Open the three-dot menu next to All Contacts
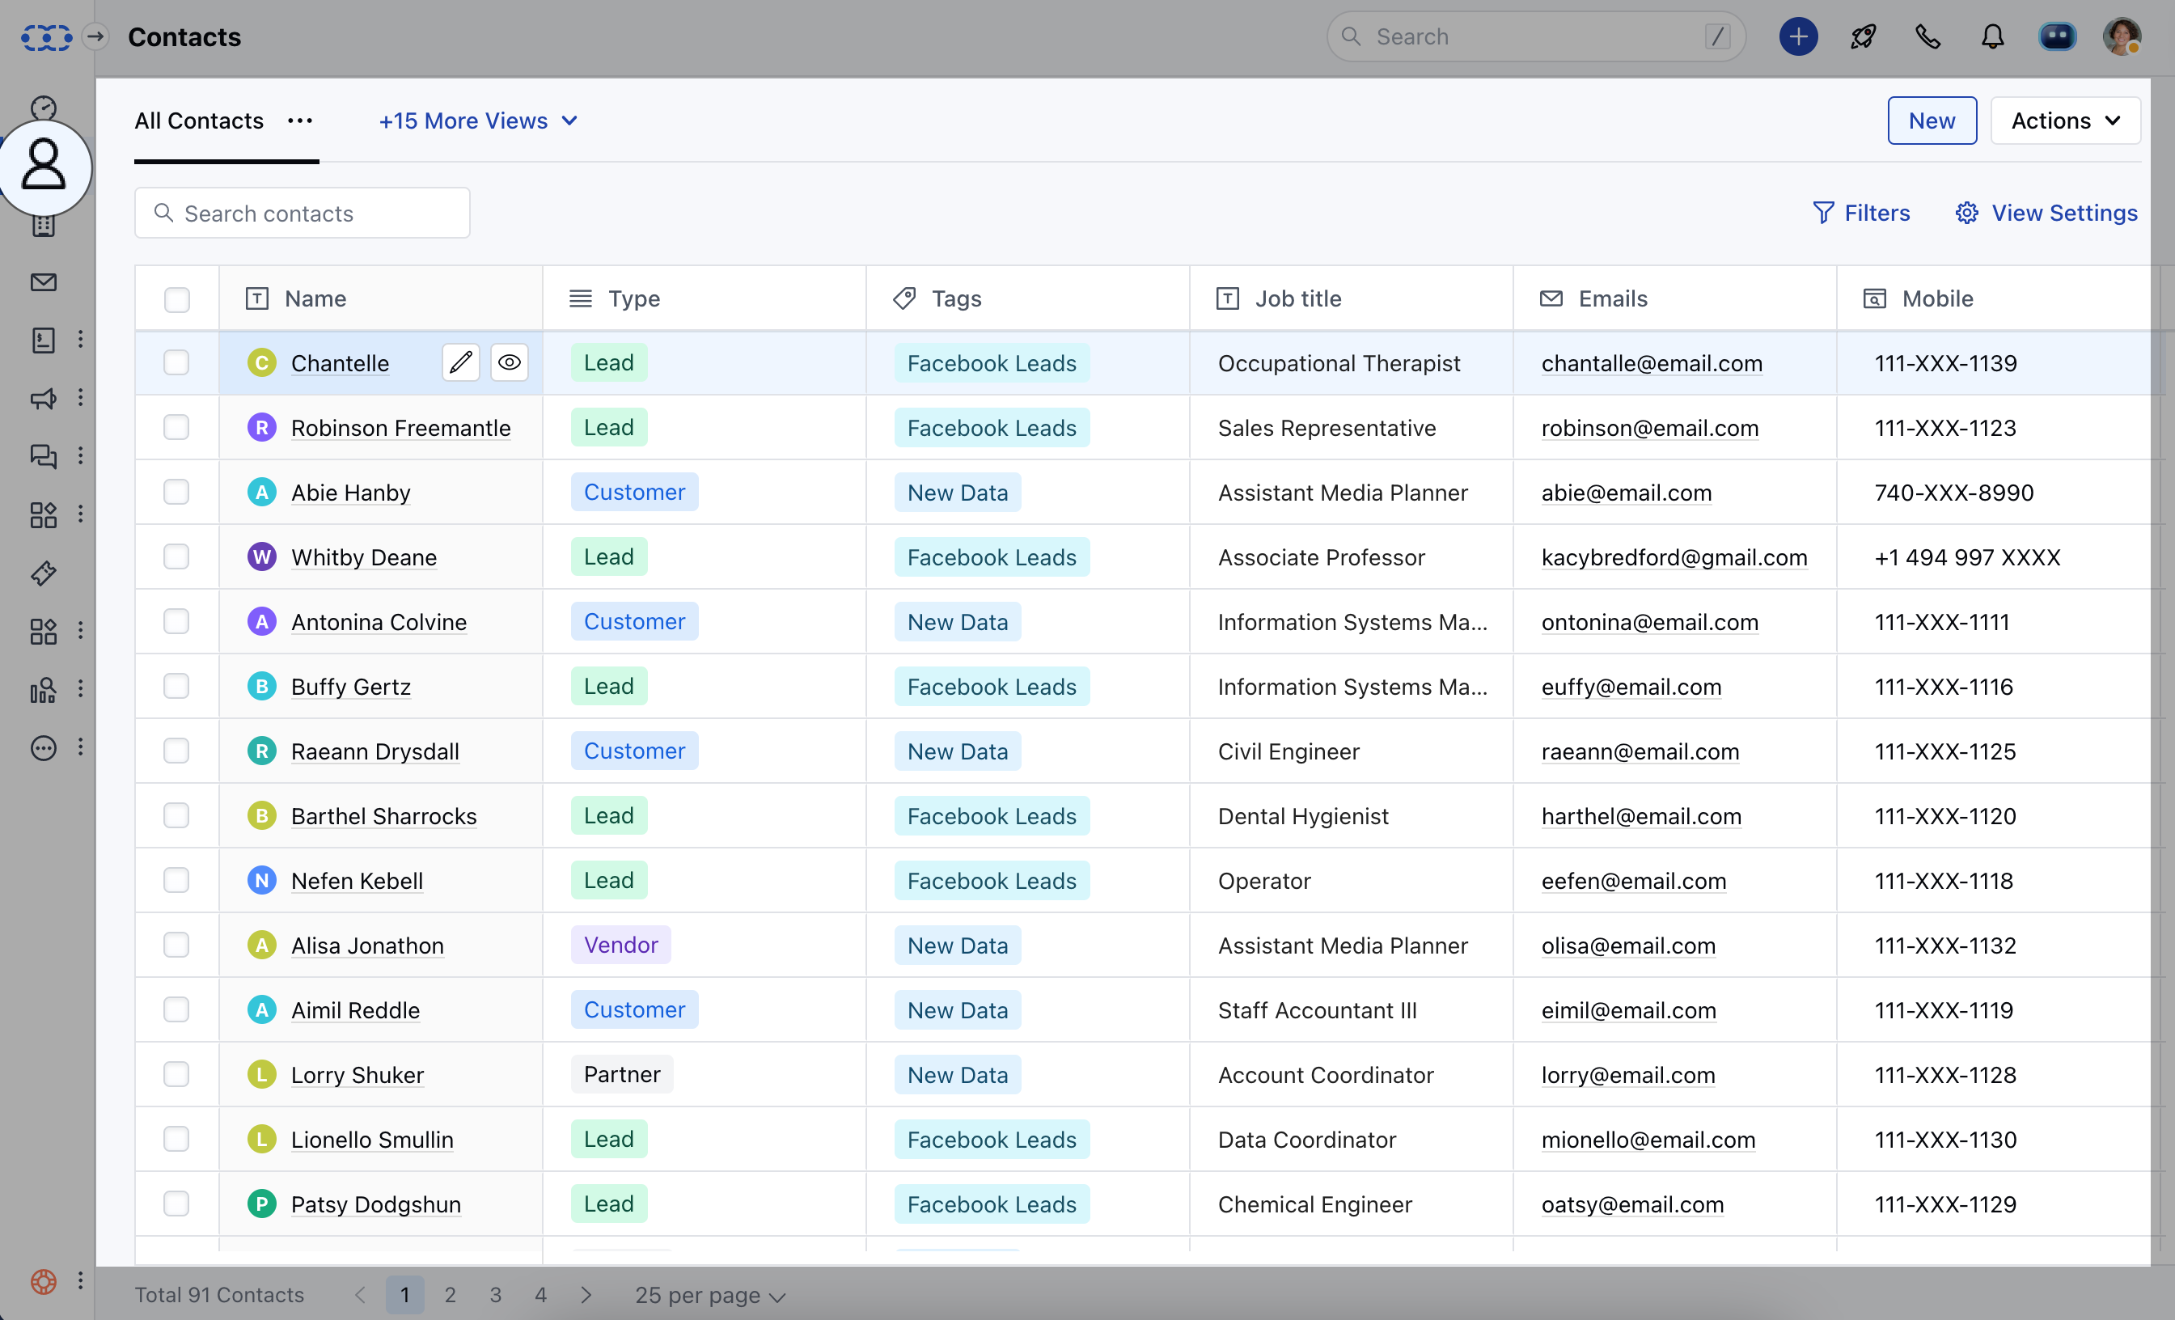Image resolution: width=2175 pixels, height=1320 pixels. tap(300, 121)
